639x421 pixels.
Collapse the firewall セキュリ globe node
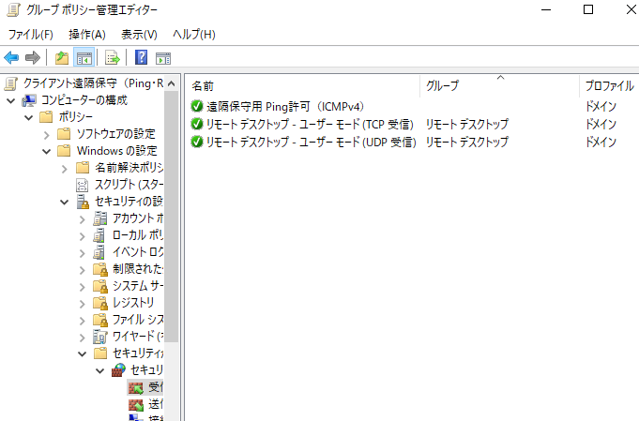click(99, 371)
